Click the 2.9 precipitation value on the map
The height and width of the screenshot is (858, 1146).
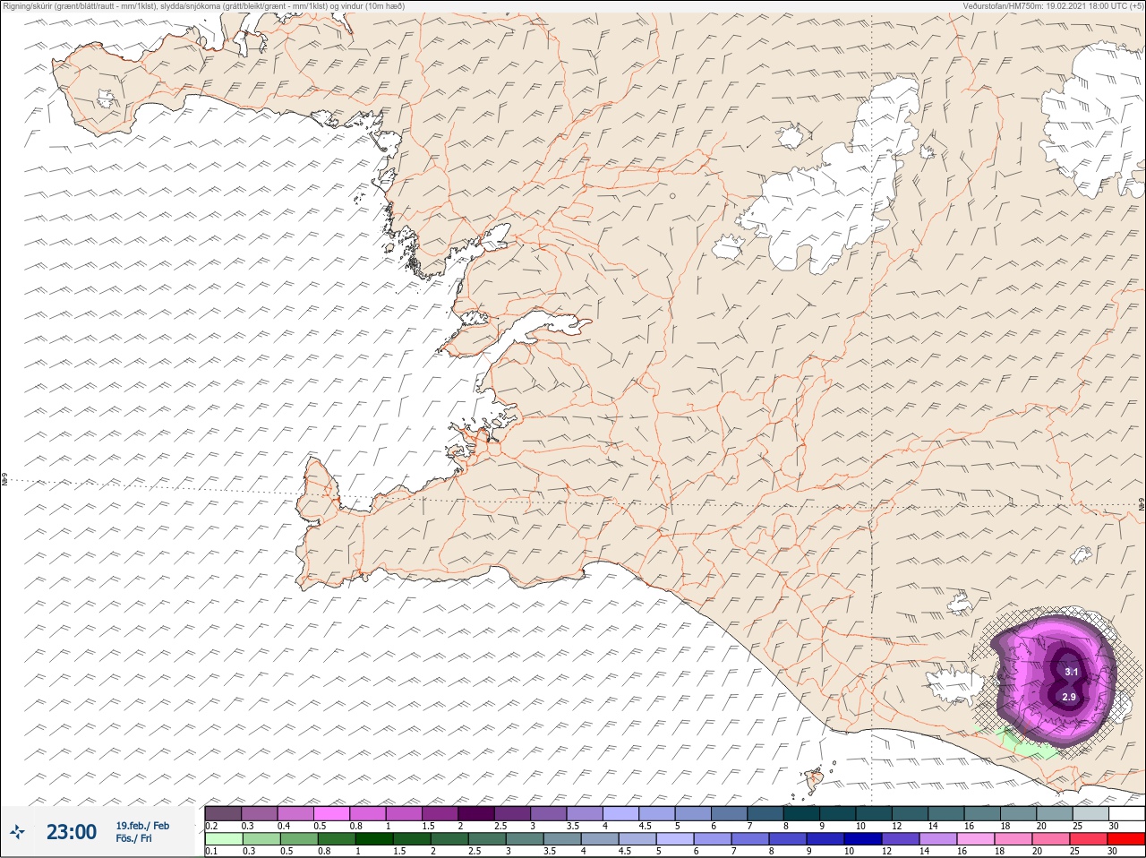[1069, 697]
